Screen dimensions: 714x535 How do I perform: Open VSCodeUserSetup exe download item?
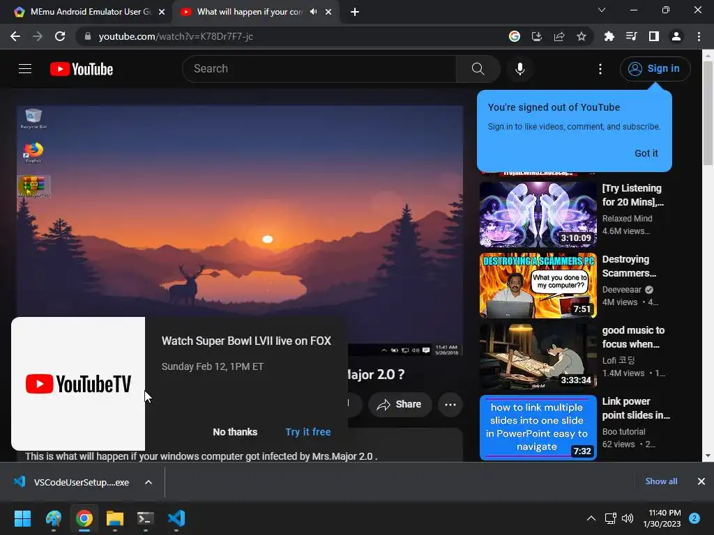coord(73,482)
